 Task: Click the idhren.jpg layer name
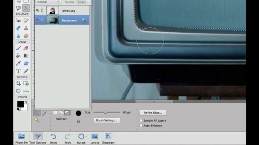click(x=68, y=11)
